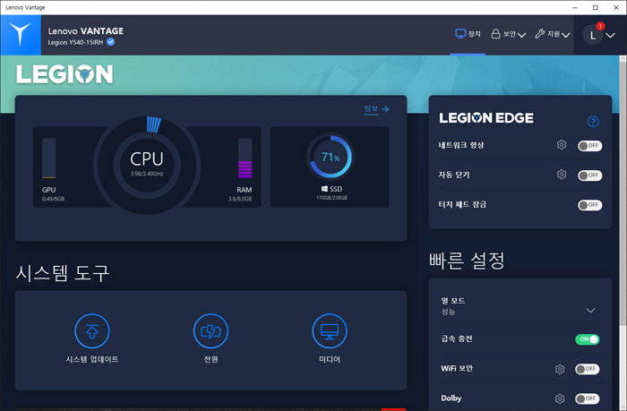Click the GPU usage bar
This screenshot has height=411, width=627.
click(x=48, y=158)
